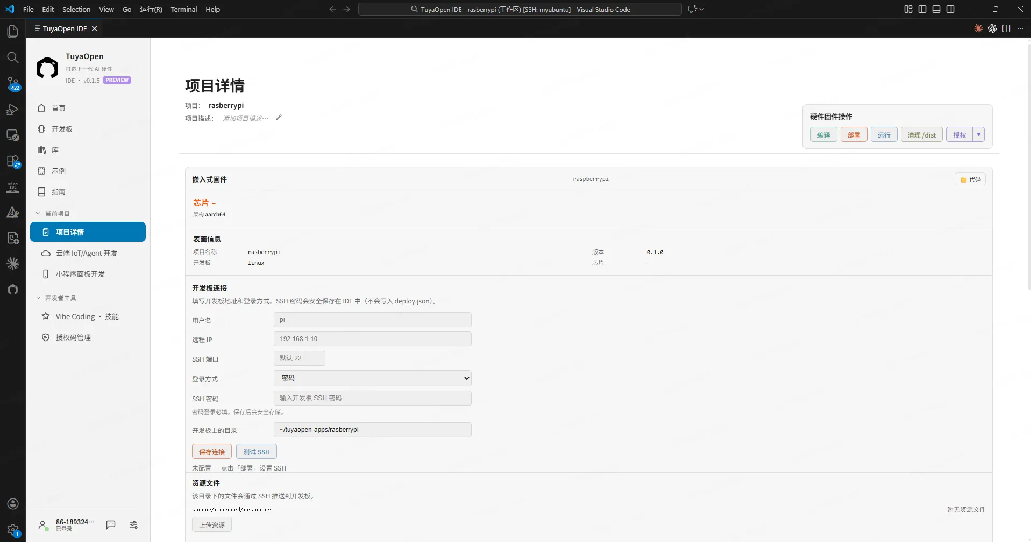Toggle the bottom panel visibility
Viewport: 1031px width, 542px height.
[936, 9]
